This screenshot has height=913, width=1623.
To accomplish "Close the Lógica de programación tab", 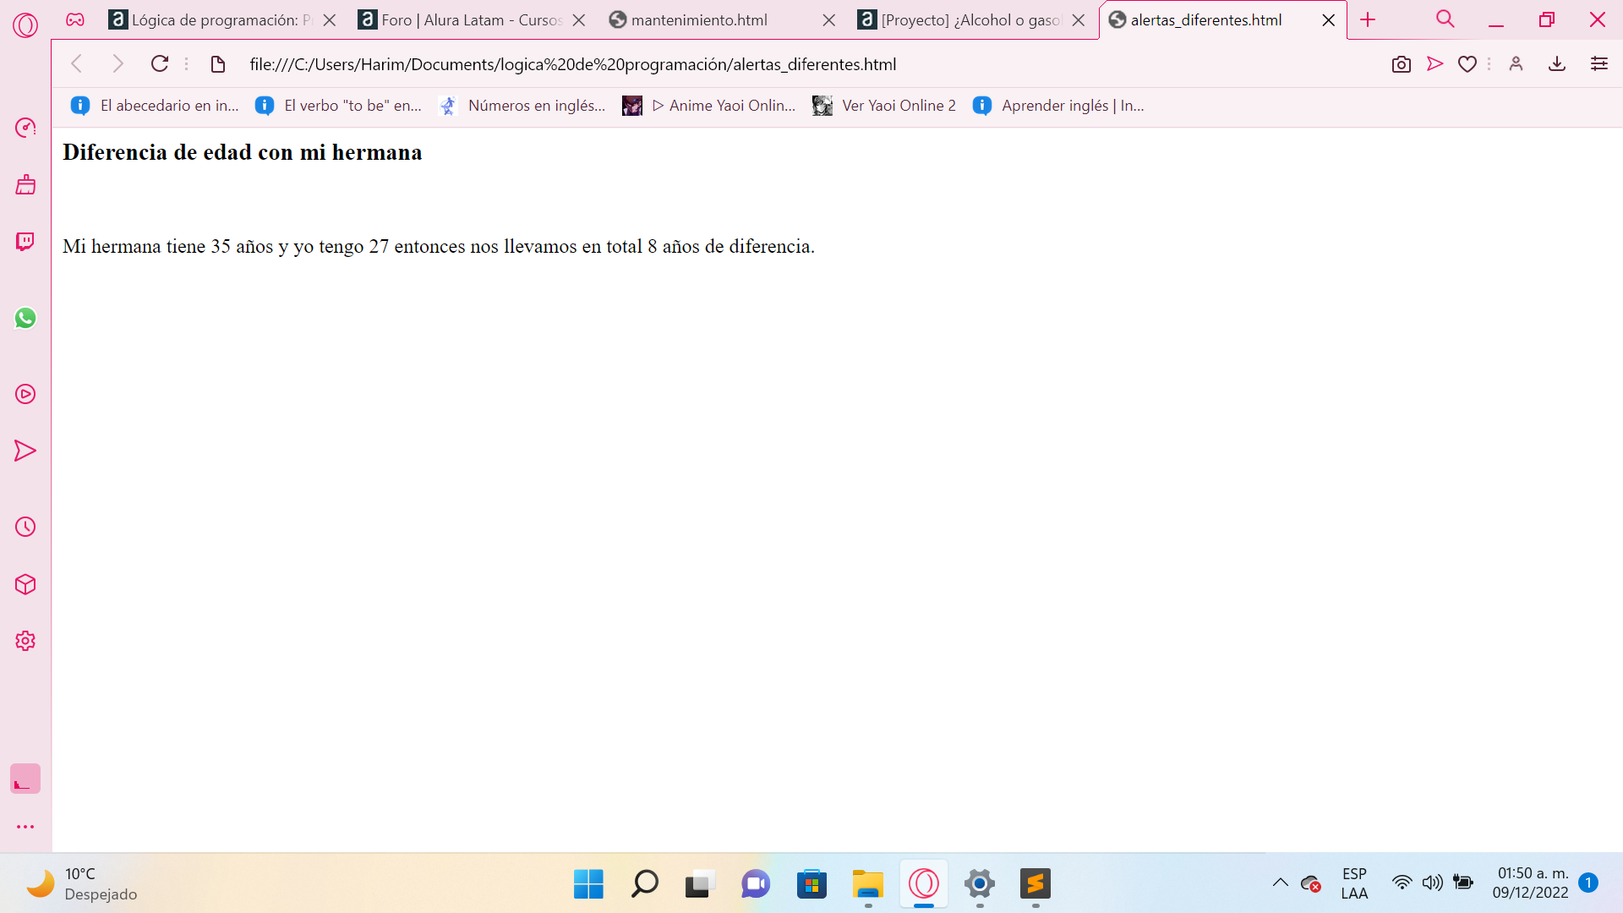I will [x=330, y=20].
